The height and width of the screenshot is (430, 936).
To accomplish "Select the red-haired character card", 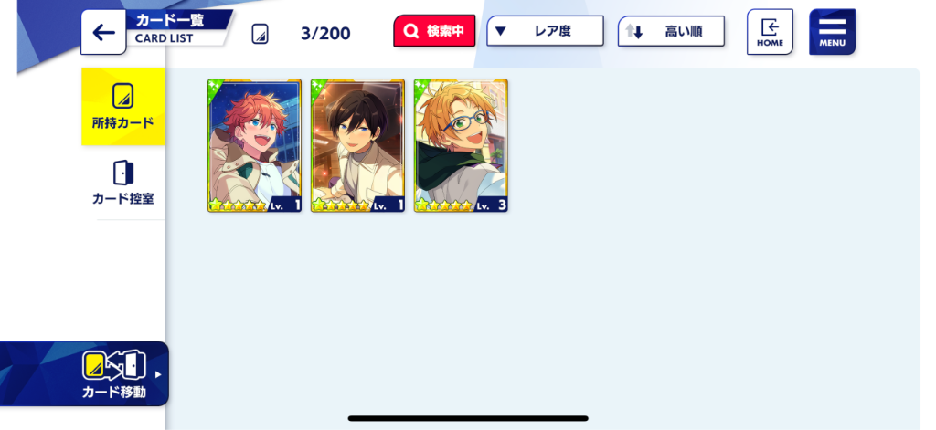I will (254, 145).
